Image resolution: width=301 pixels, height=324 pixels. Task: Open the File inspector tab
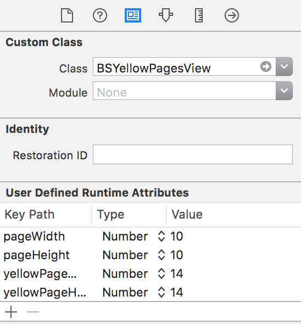coord(67,15)
